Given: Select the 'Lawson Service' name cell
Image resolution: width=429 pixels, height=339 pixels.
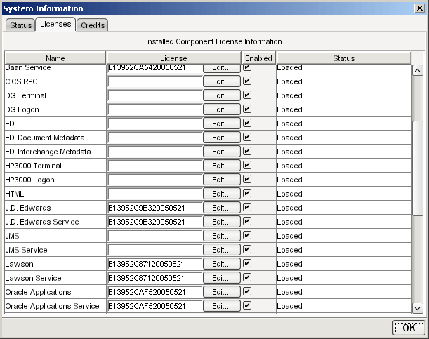Looking at the screenshot, I should point(55,278).
